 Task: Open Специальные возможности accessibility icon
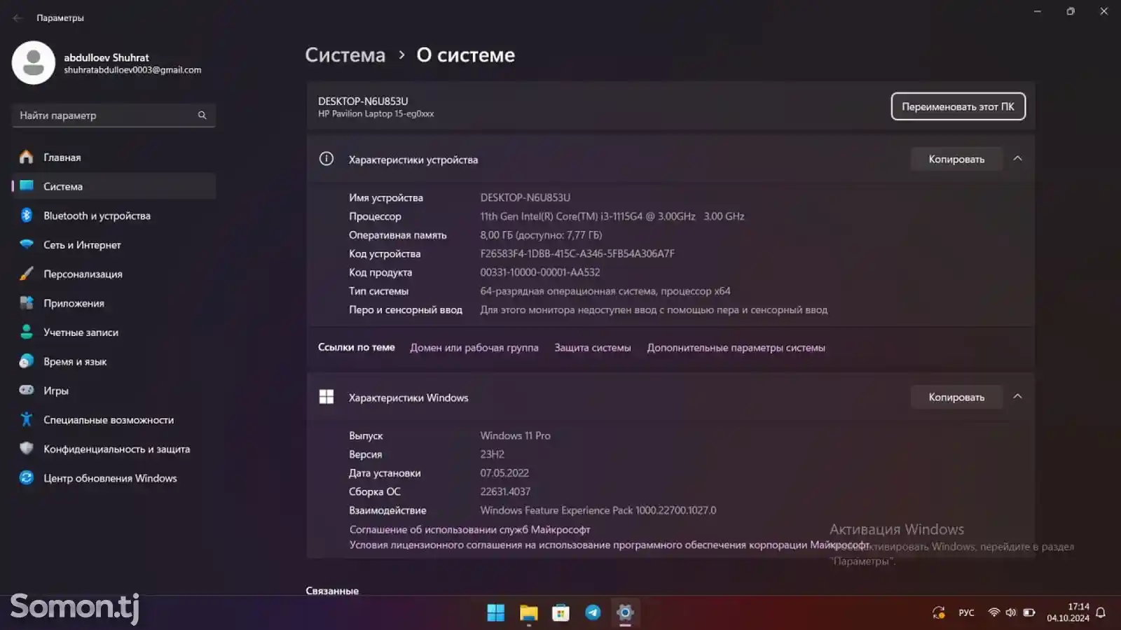click(x=26, y=419)
